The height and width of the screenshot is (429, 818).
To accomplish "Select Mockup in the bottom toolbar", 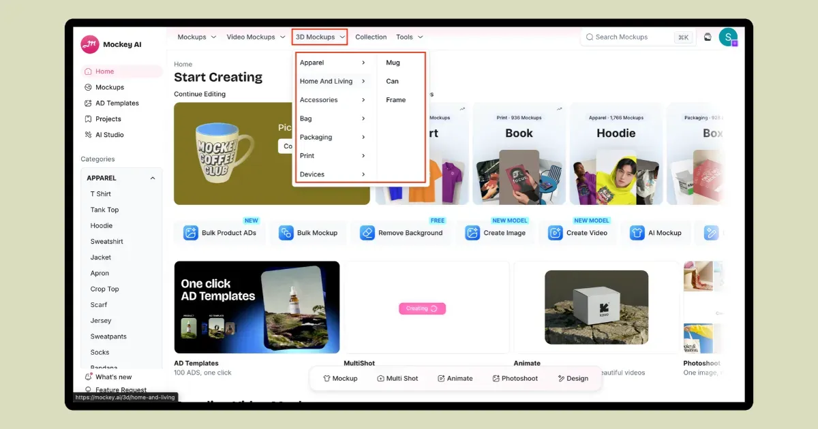I will click(x=340, y=379).
